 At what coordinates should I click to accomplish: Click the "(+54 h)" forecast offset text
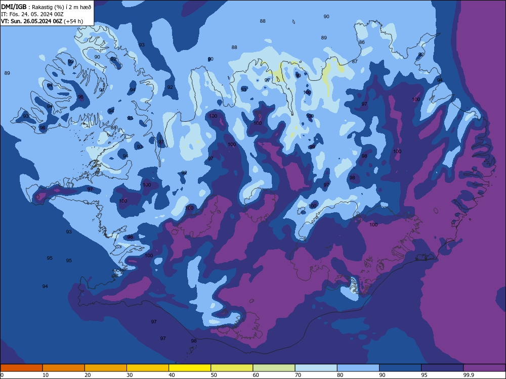(x=73, y=21)
